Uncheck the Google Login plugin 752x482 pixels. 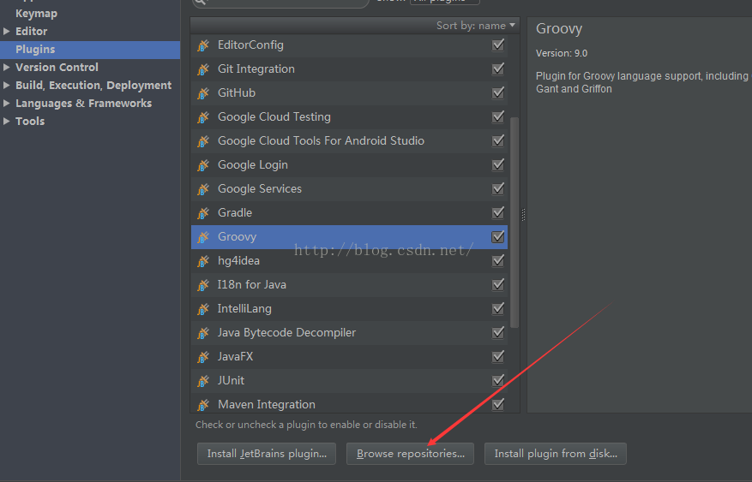(x=498, y=164)
